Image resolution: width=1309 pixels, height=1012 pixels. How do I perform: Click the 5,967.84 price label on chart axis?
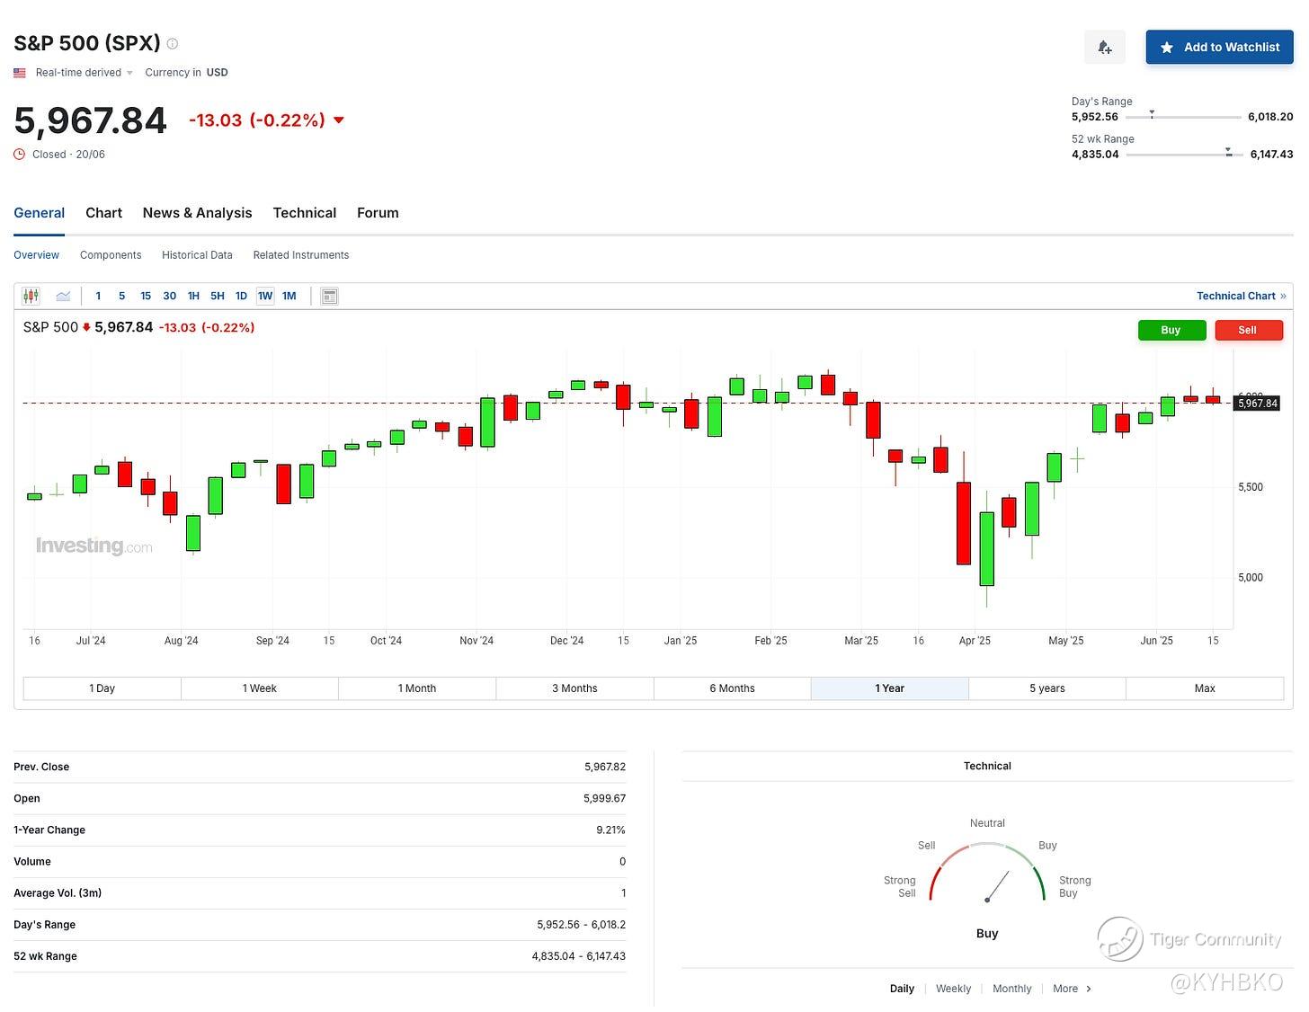point(1257,404)
